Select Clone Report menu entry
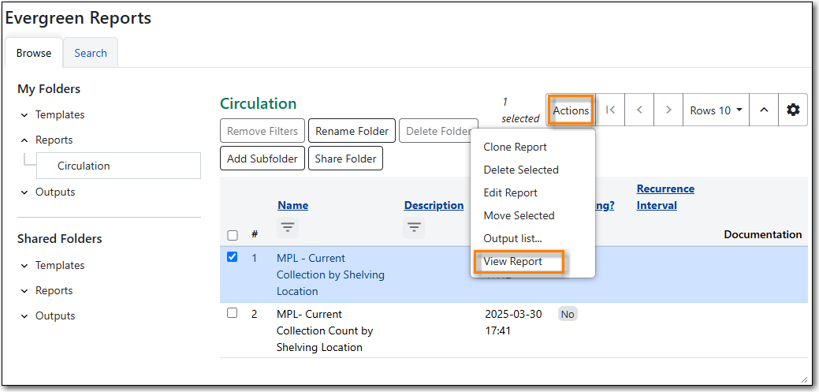This screenshot has height=392, width=819. pos(515,147)
